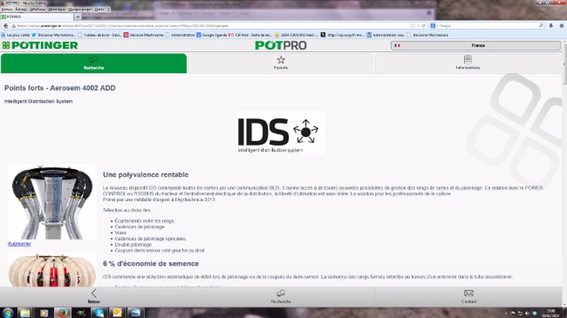Screen dimensions: 567x318
Task: Open the Historique menu
Action: tap(57, 10)
